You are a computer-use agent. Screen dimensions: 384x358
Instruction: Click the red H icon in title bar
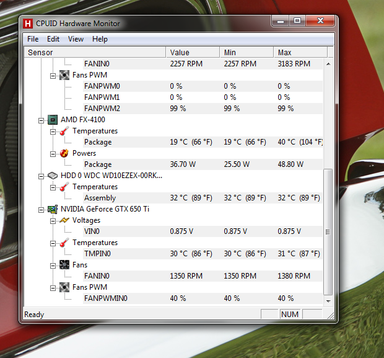[28, 24]
